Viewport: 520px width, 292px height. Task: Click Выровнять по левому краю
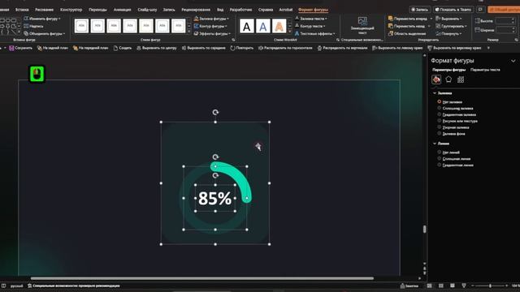[397, 48]
